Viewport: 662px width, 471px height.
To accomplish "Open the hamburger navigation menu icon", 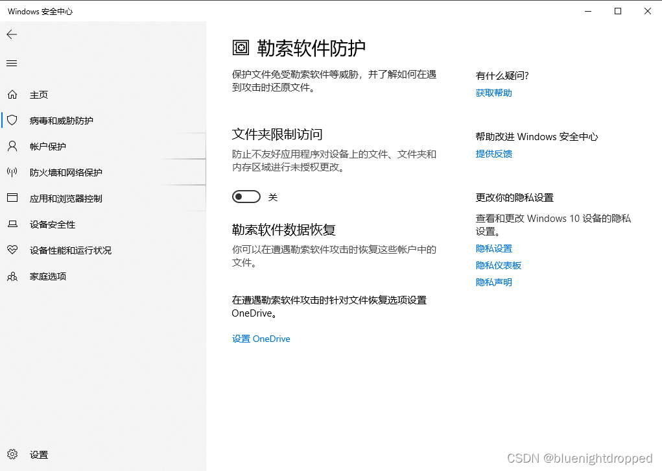I will [12, 64].
